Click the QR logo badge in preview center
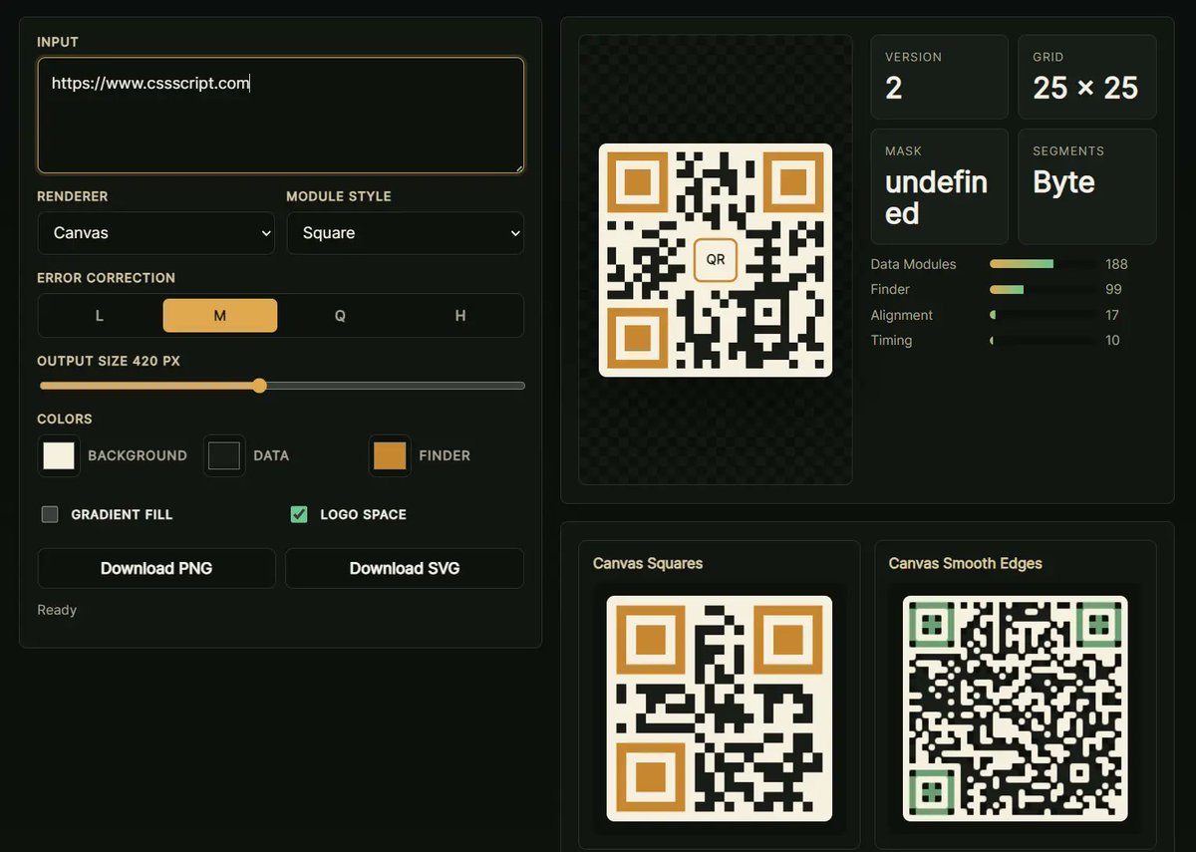 click(716, 259)
